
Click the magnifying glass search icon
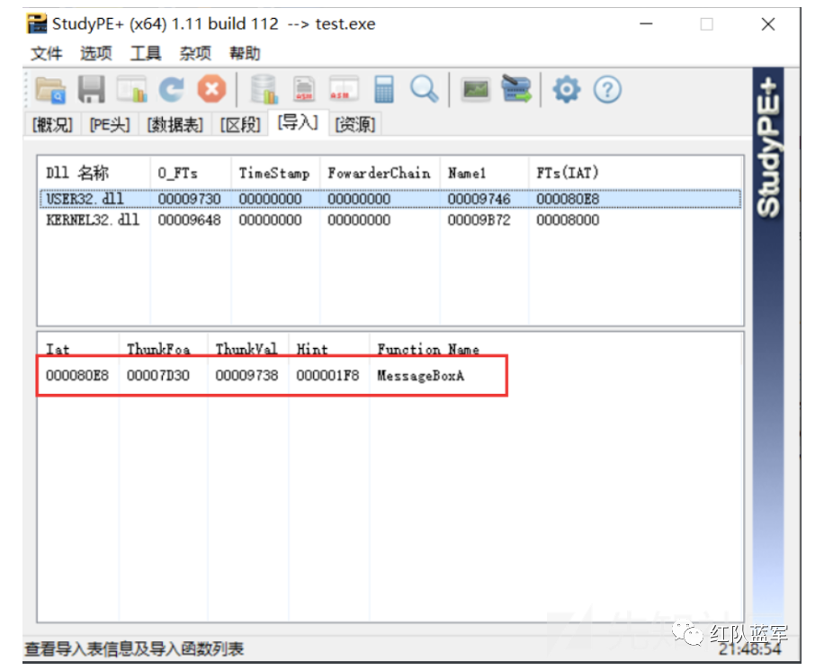pyautogui.click(x=424, y=89)
